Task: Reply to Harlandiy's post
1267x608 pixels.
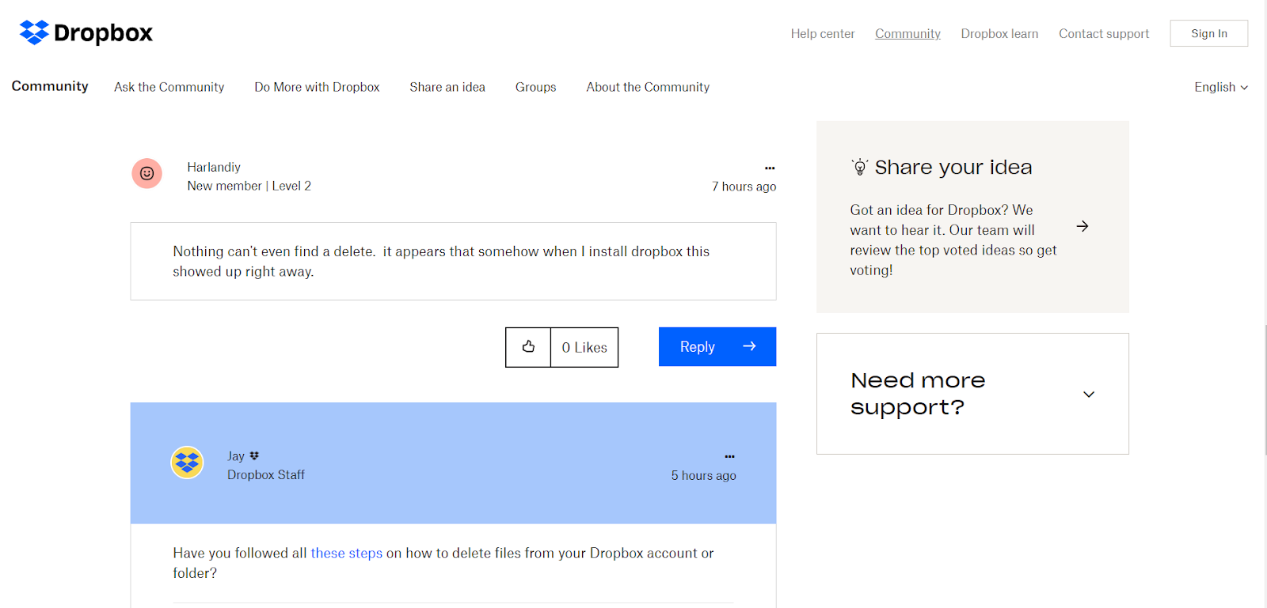Action: 717,347
